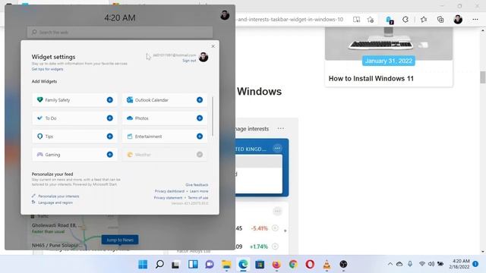Open options on the United Kingdom card

coord(277,149)
